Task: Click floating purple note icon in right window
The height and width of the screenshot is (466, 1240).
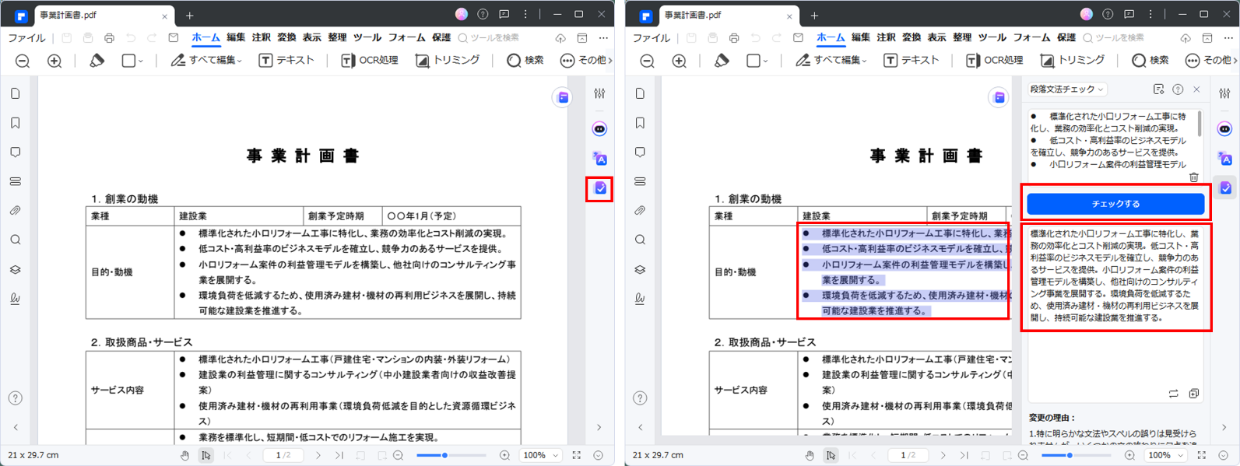Action: pyautogui.click(x=999, y=97)
